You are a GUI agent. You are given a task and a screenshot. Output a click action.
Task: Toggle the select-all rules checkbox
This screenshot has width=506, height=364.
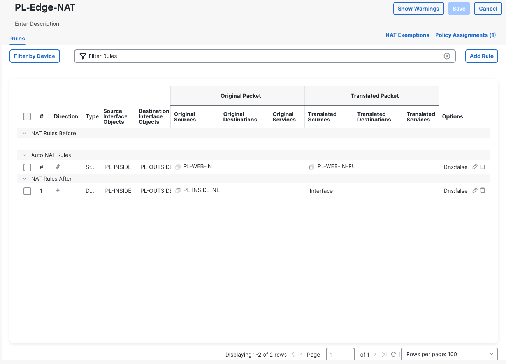click(x=27, y=116)
